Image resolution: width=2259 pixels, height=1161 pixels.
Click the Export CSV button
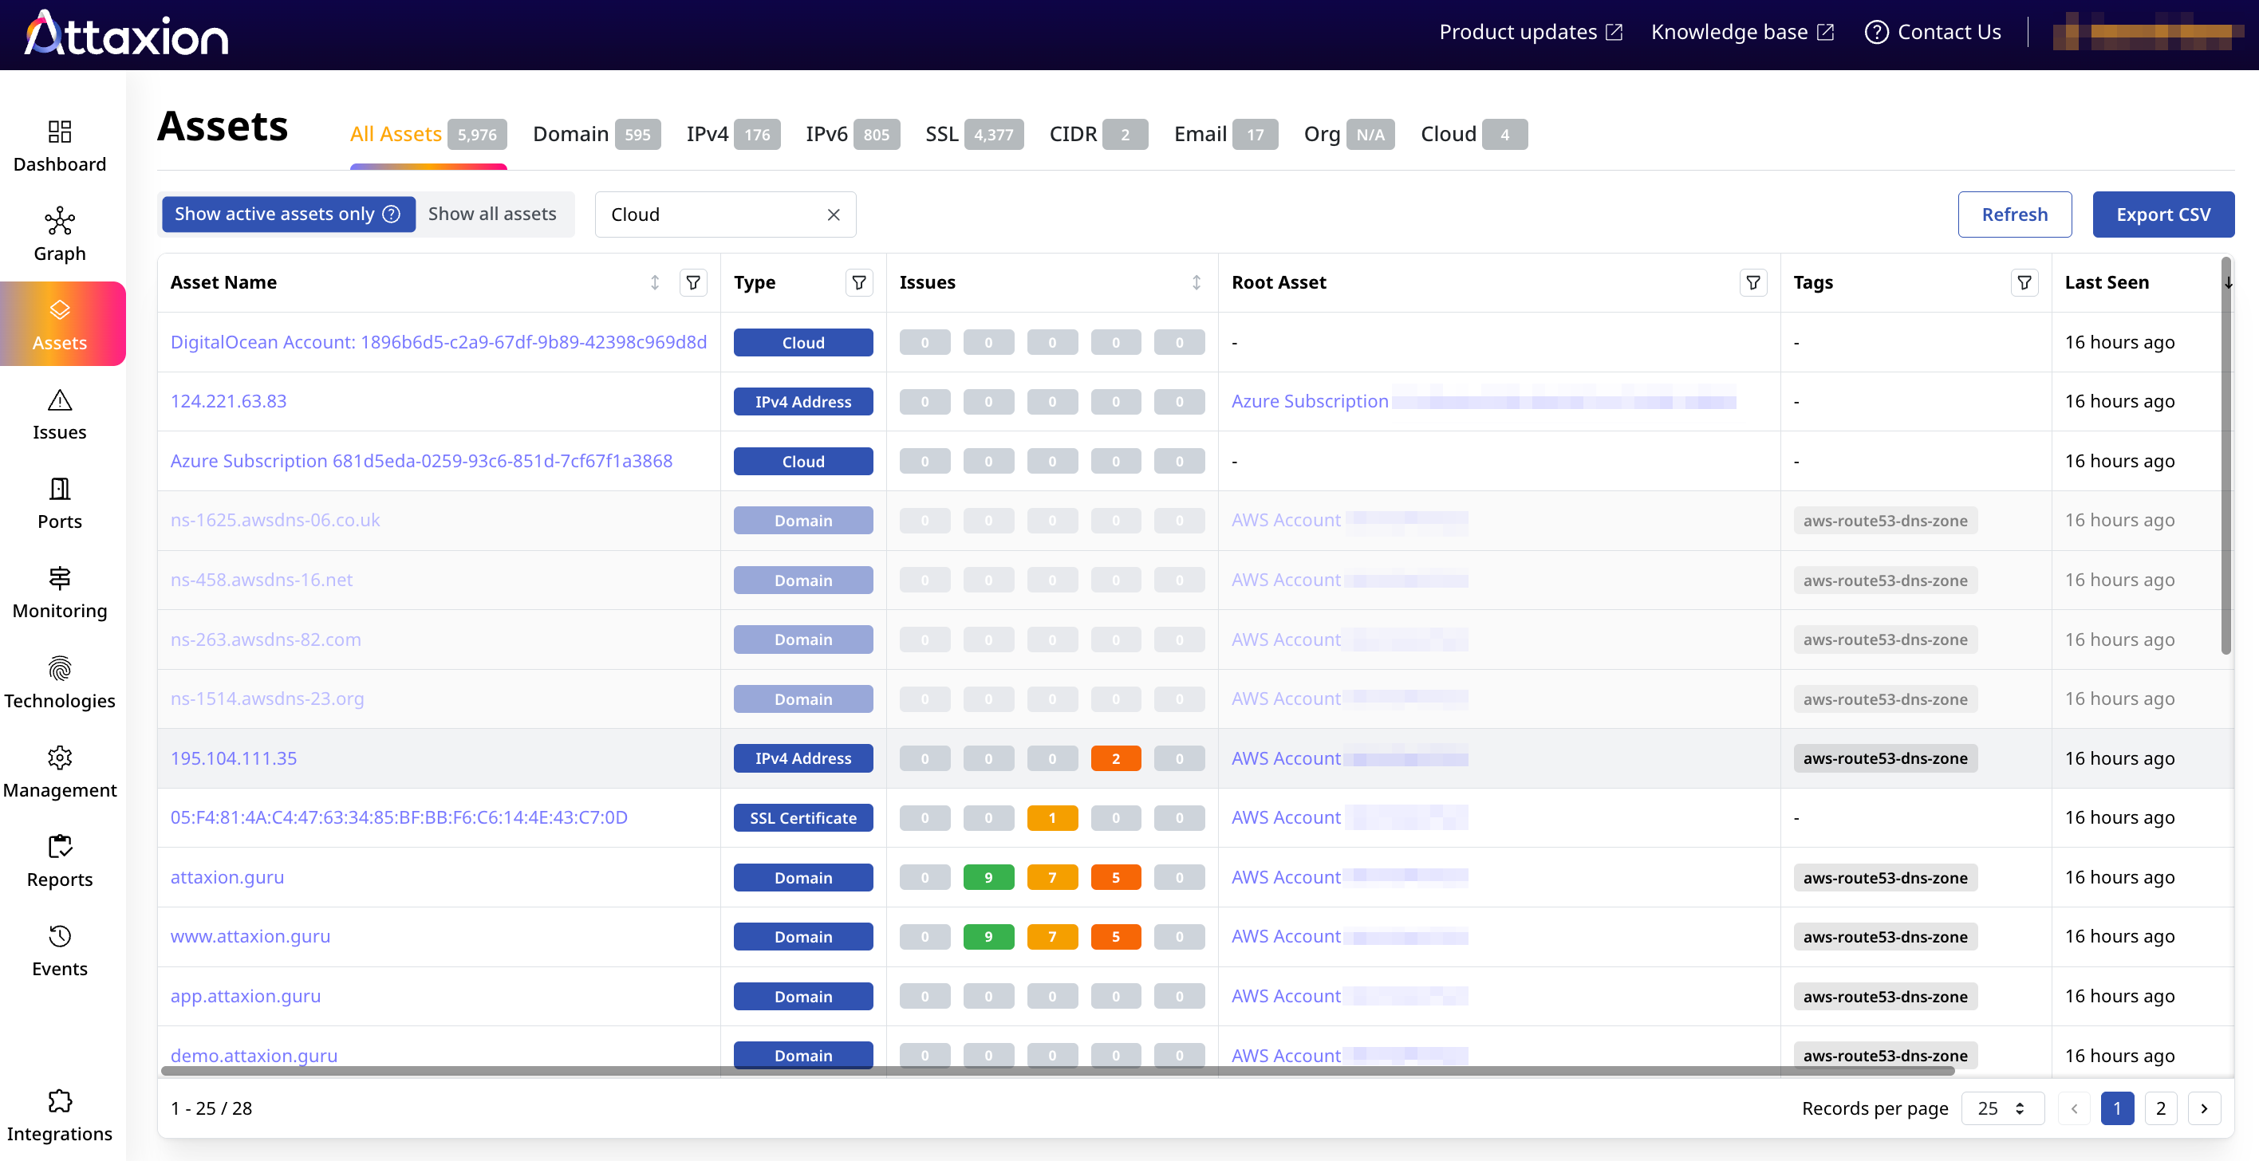pos(2162,214)
